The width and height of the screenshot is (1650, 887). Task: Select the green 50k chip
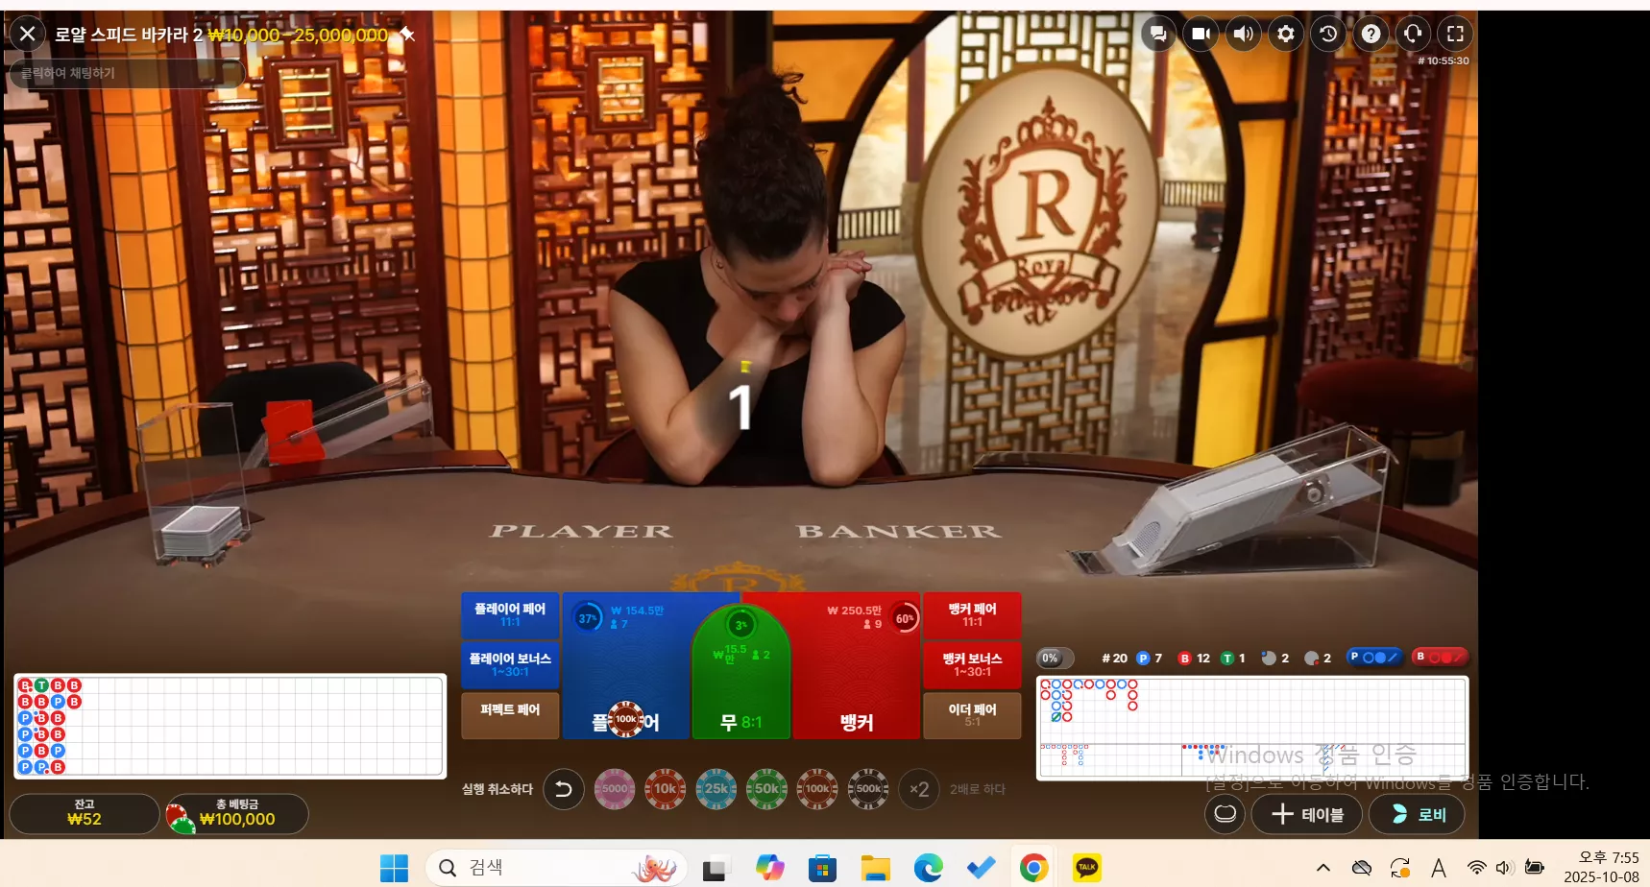[766, 789]
